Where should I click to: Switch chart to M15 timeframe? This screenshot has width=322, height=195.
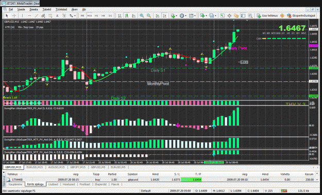tap(89, 15)
